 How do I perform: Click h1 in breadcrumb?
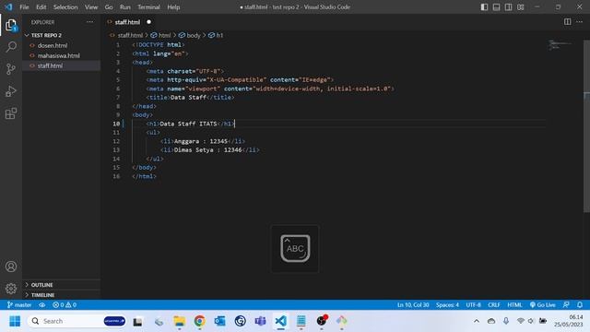coord(219,35)
